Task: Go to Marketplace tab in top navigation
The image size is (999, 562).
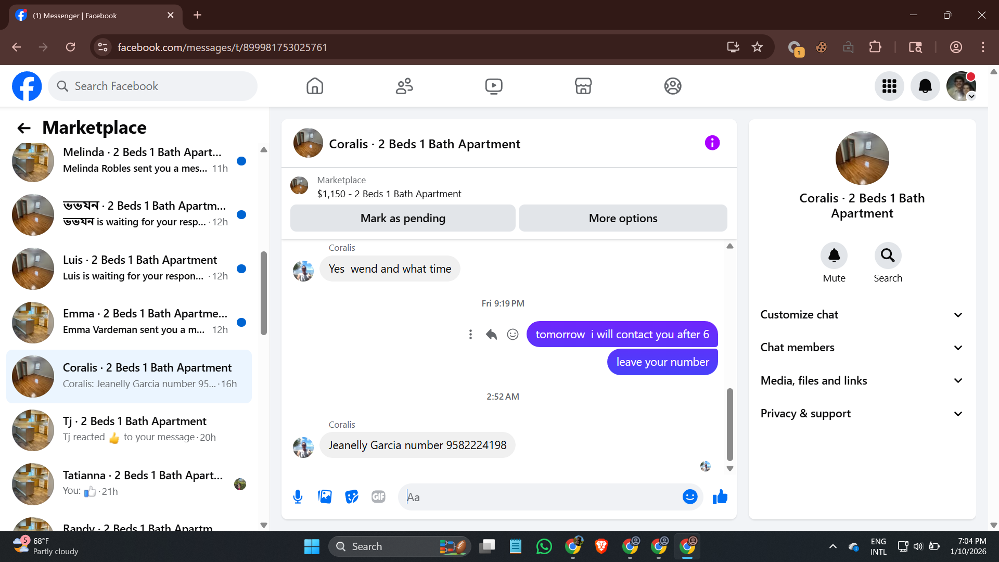Action: (x=583, y=86)
